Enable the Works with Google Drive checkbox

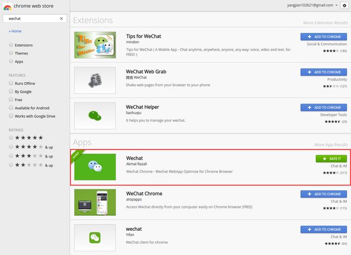[x=11, y=116]
